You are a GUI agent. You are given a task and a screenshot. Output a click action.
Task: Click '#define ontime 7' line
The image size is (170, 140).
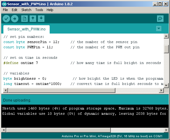coord(21,63)
